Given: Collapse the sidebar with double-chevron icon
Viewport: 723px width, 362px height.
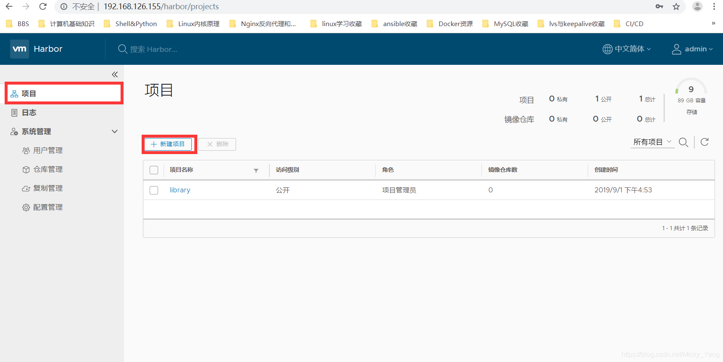Looking at the screenshot, I should (115, 75).
